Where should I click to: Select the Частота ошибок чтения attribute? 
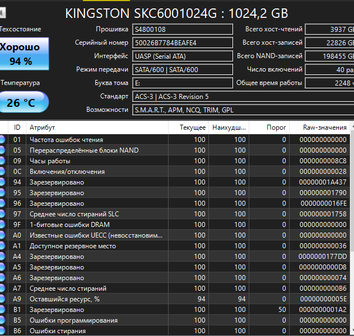click(175, 140)
